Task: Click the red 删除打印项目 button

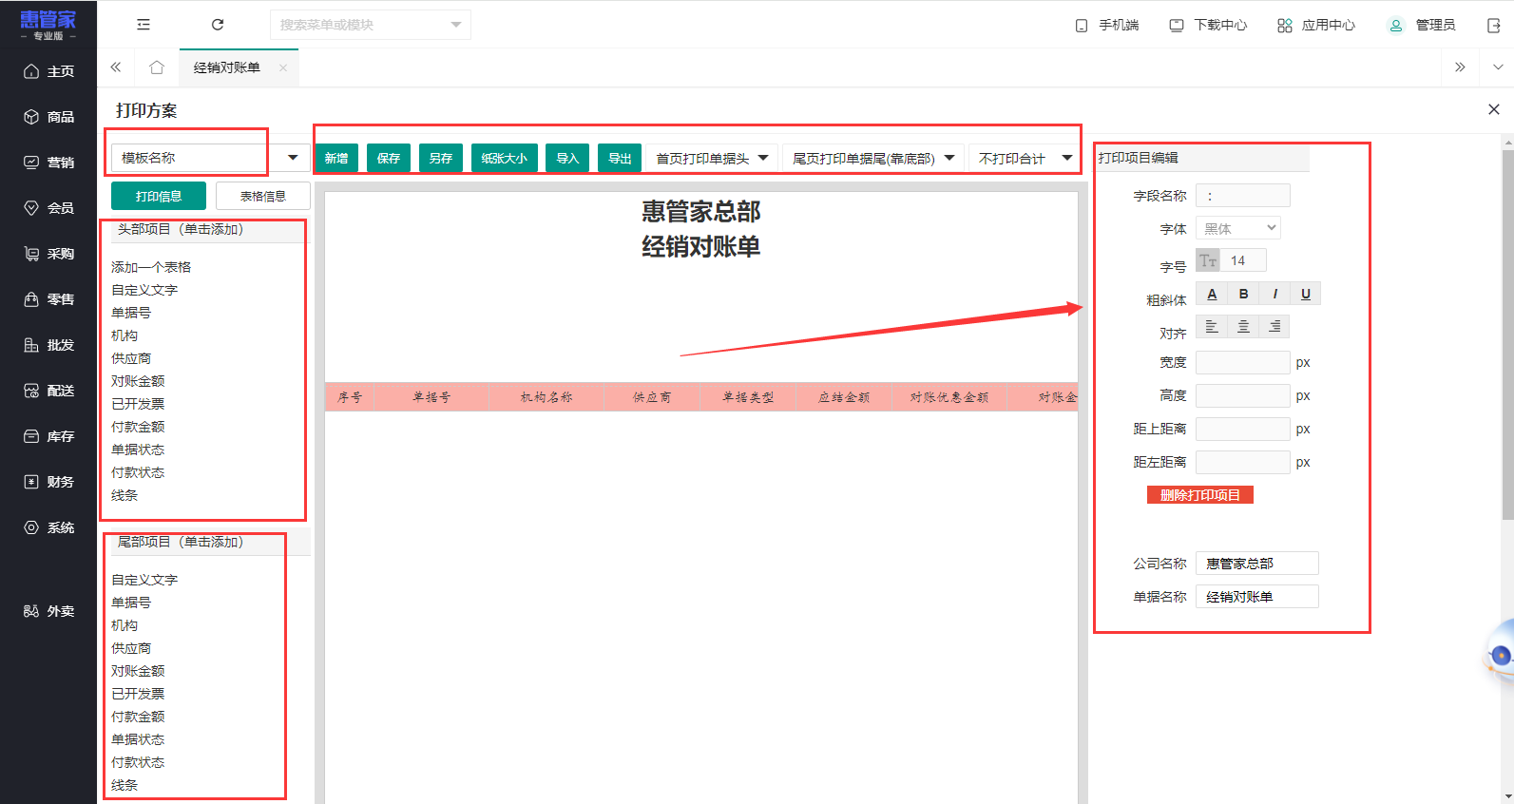Action: coord(1200,494)
